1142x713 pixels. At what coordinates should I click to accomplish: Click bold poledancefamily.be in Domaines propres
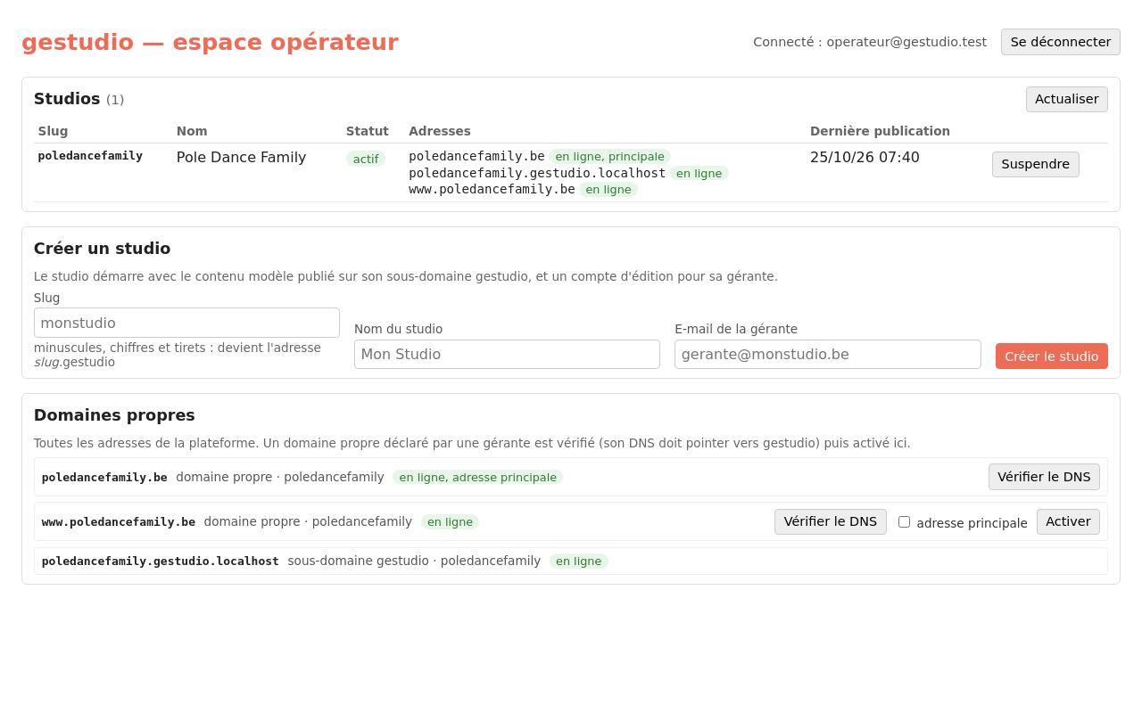tap(104, 477)
